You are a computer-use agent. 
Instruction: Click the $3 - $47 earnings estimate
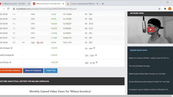pos(89,38)
